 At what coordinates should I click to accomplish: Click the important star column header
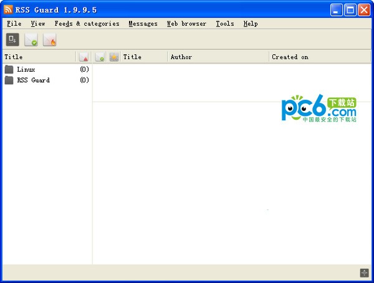tap(114, 57)
